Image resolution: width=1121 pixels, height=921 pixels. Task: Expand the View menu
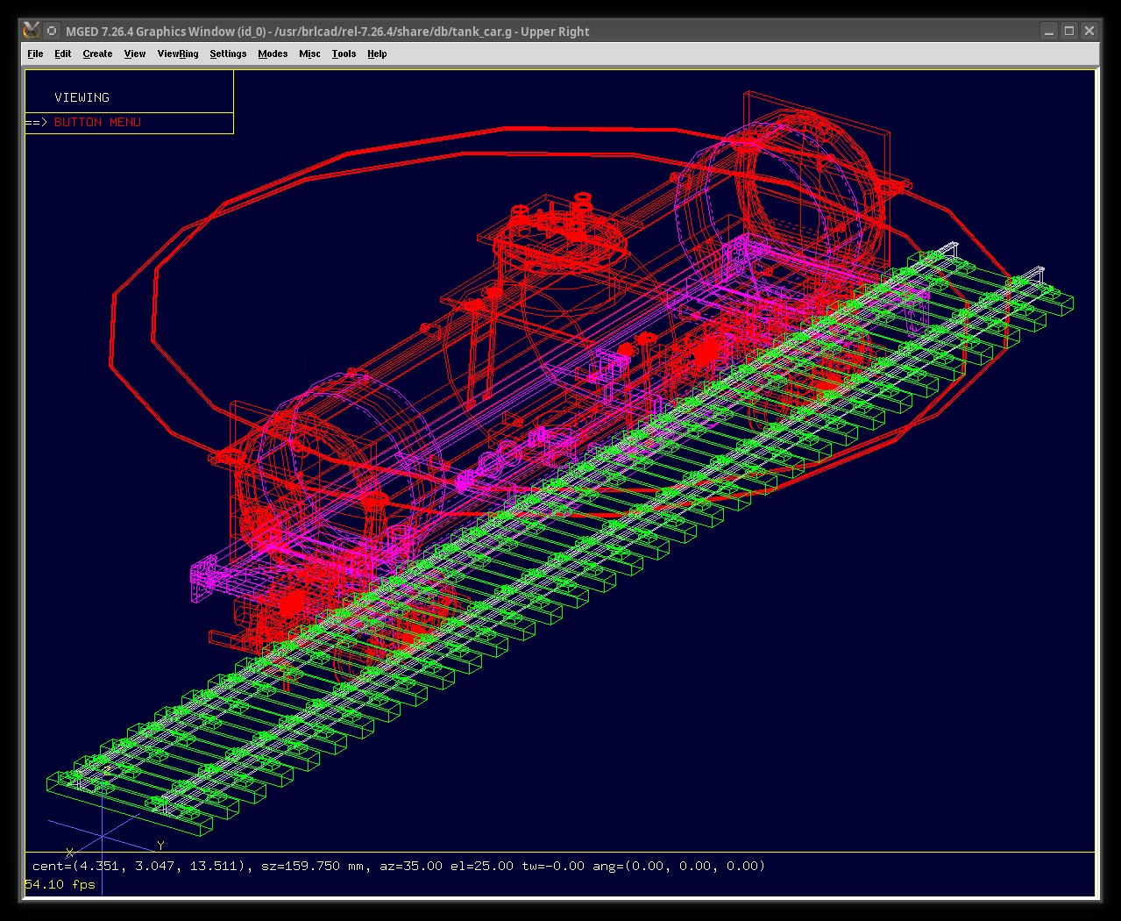click(135, 54)
